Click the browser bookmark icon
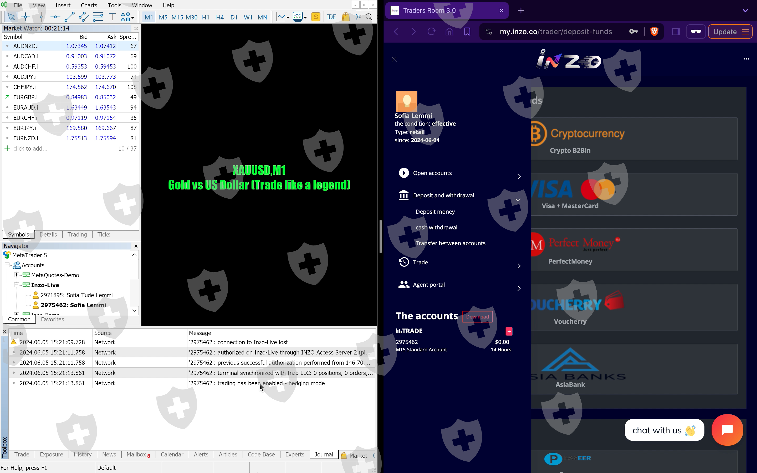The width and height of the screenshot is (757, 473). pyautogui.click(x=467, y=32)
